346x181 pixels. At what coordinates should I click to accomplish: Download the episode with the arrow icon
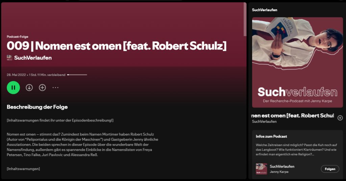(x=29, y=87)
